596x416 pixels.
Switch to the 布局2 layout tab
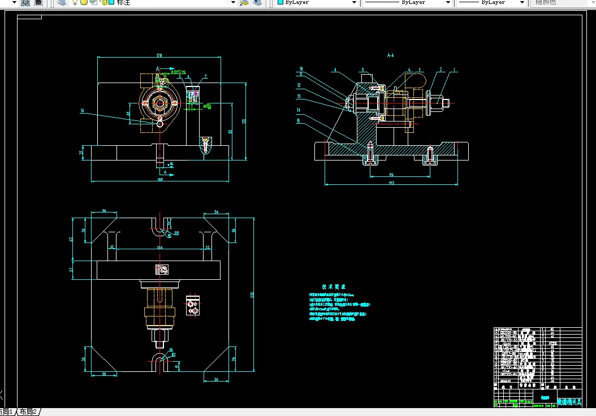pos(28,412)
